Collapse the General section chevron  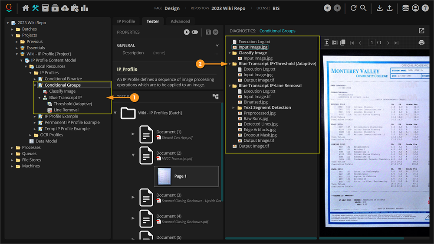click(x=217, y=45)
